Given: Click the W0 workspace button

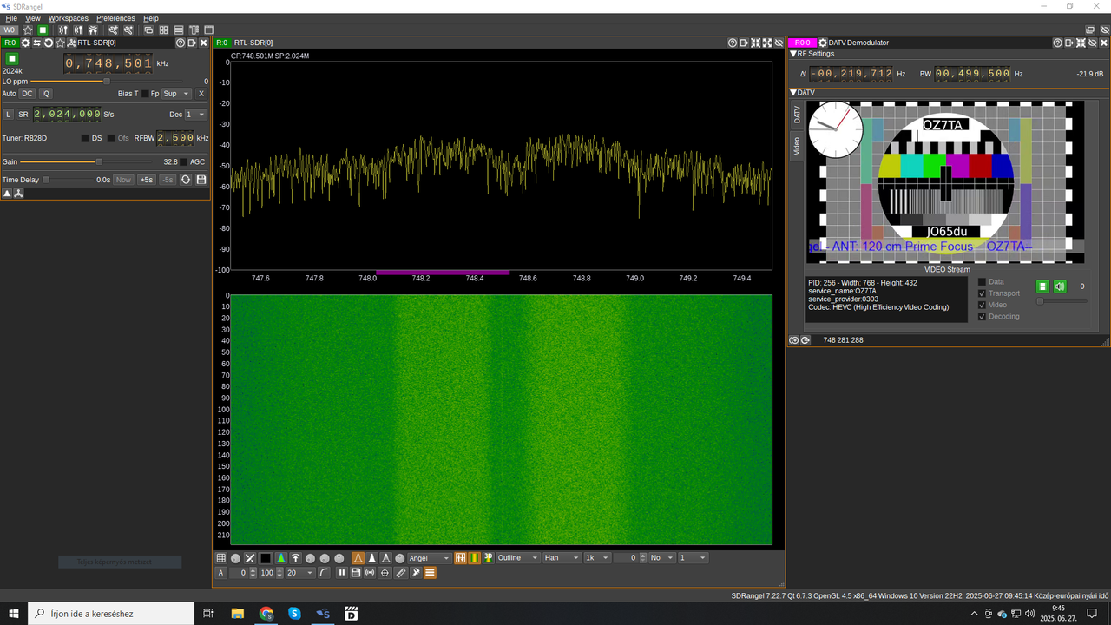Looking at the screenshot, I should [10, 30].
